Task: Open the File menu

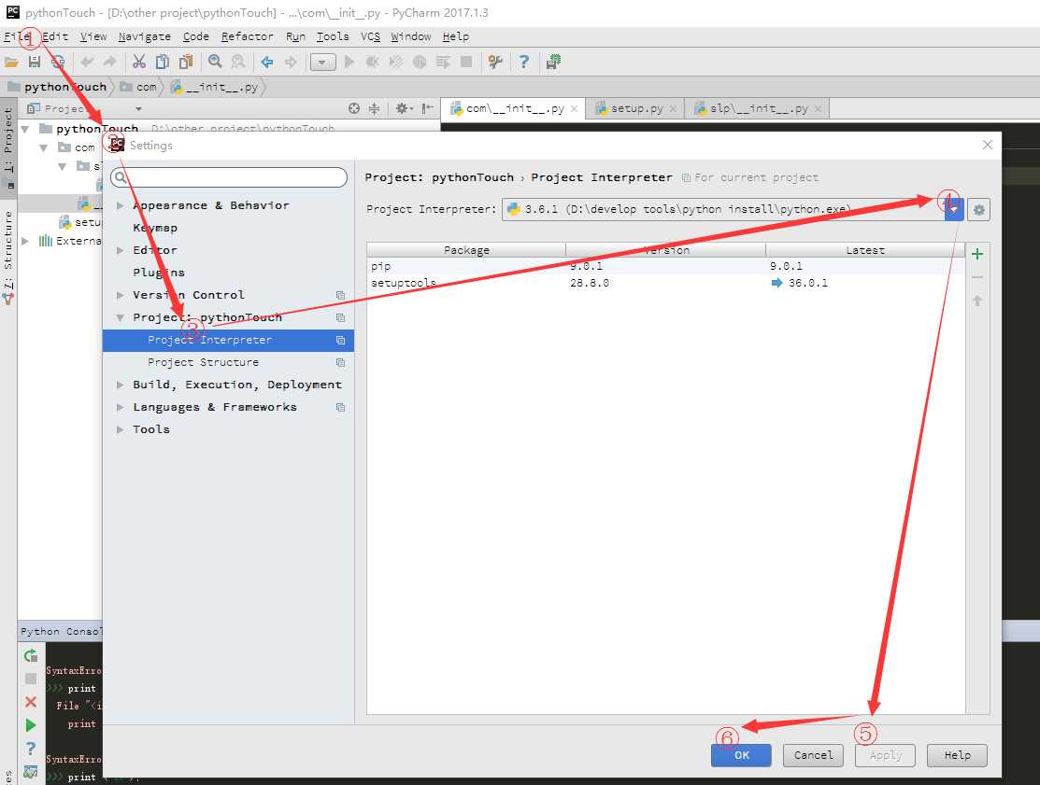Action: (x=17, y=36)
